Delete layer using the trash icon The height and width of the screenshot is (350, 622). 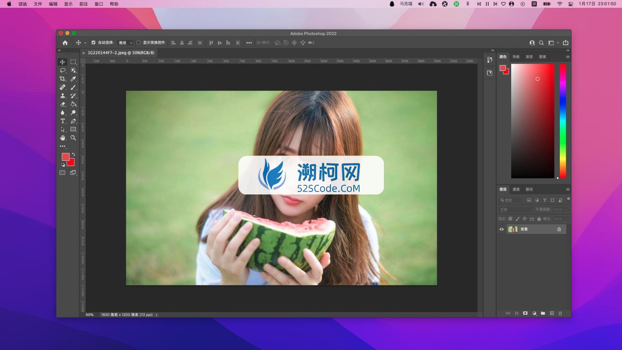coord(560,314)
